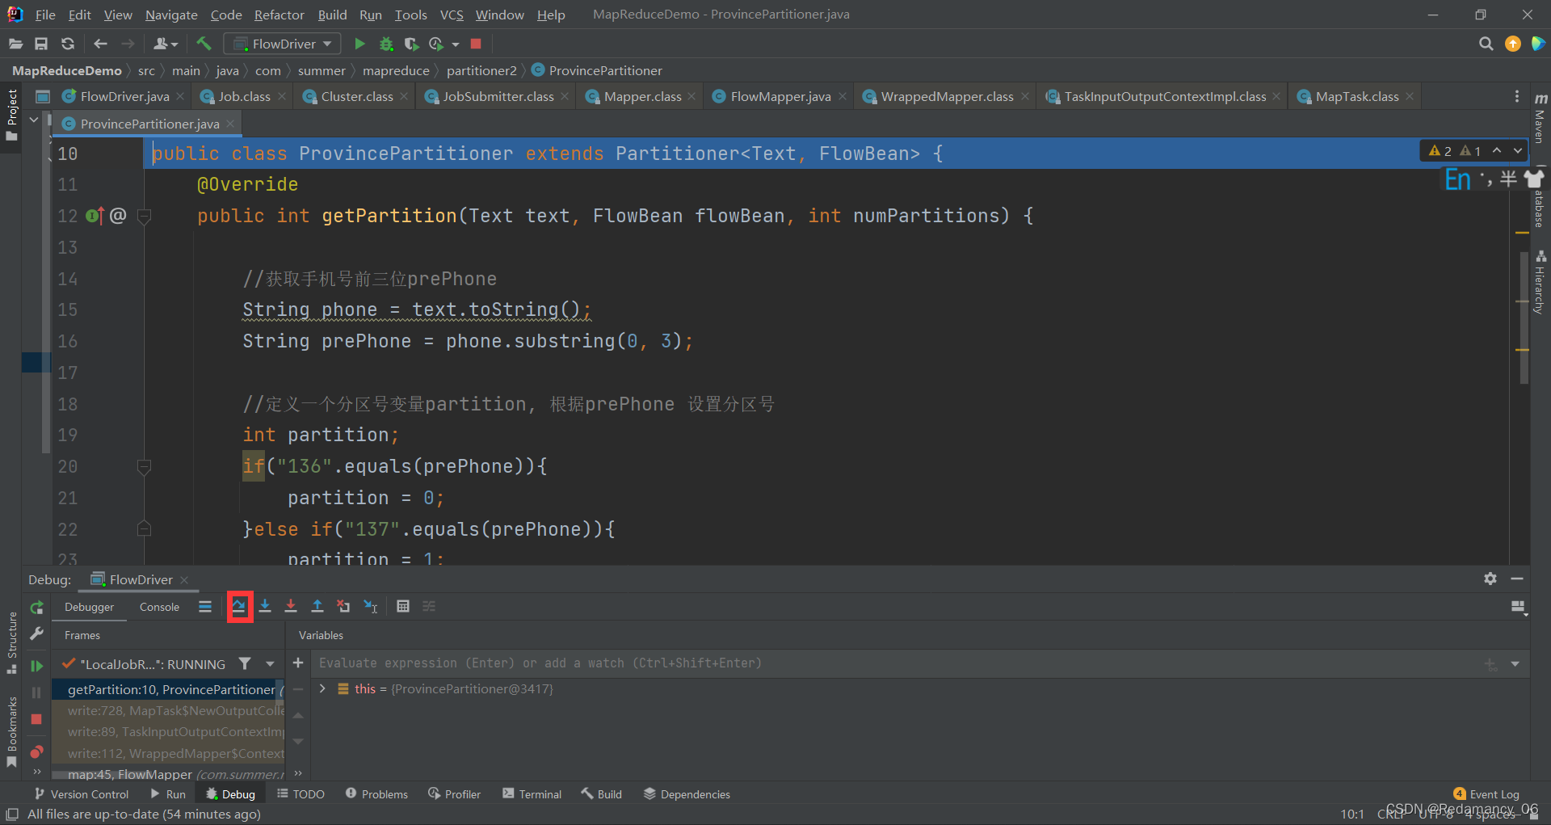Click the IDE update notification icon
This screenshot has width=1551, height=825.
1513,44
